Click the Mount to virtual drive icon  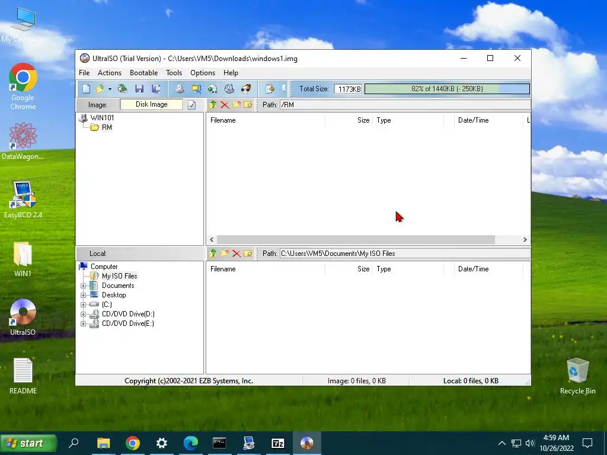point(229,89)
